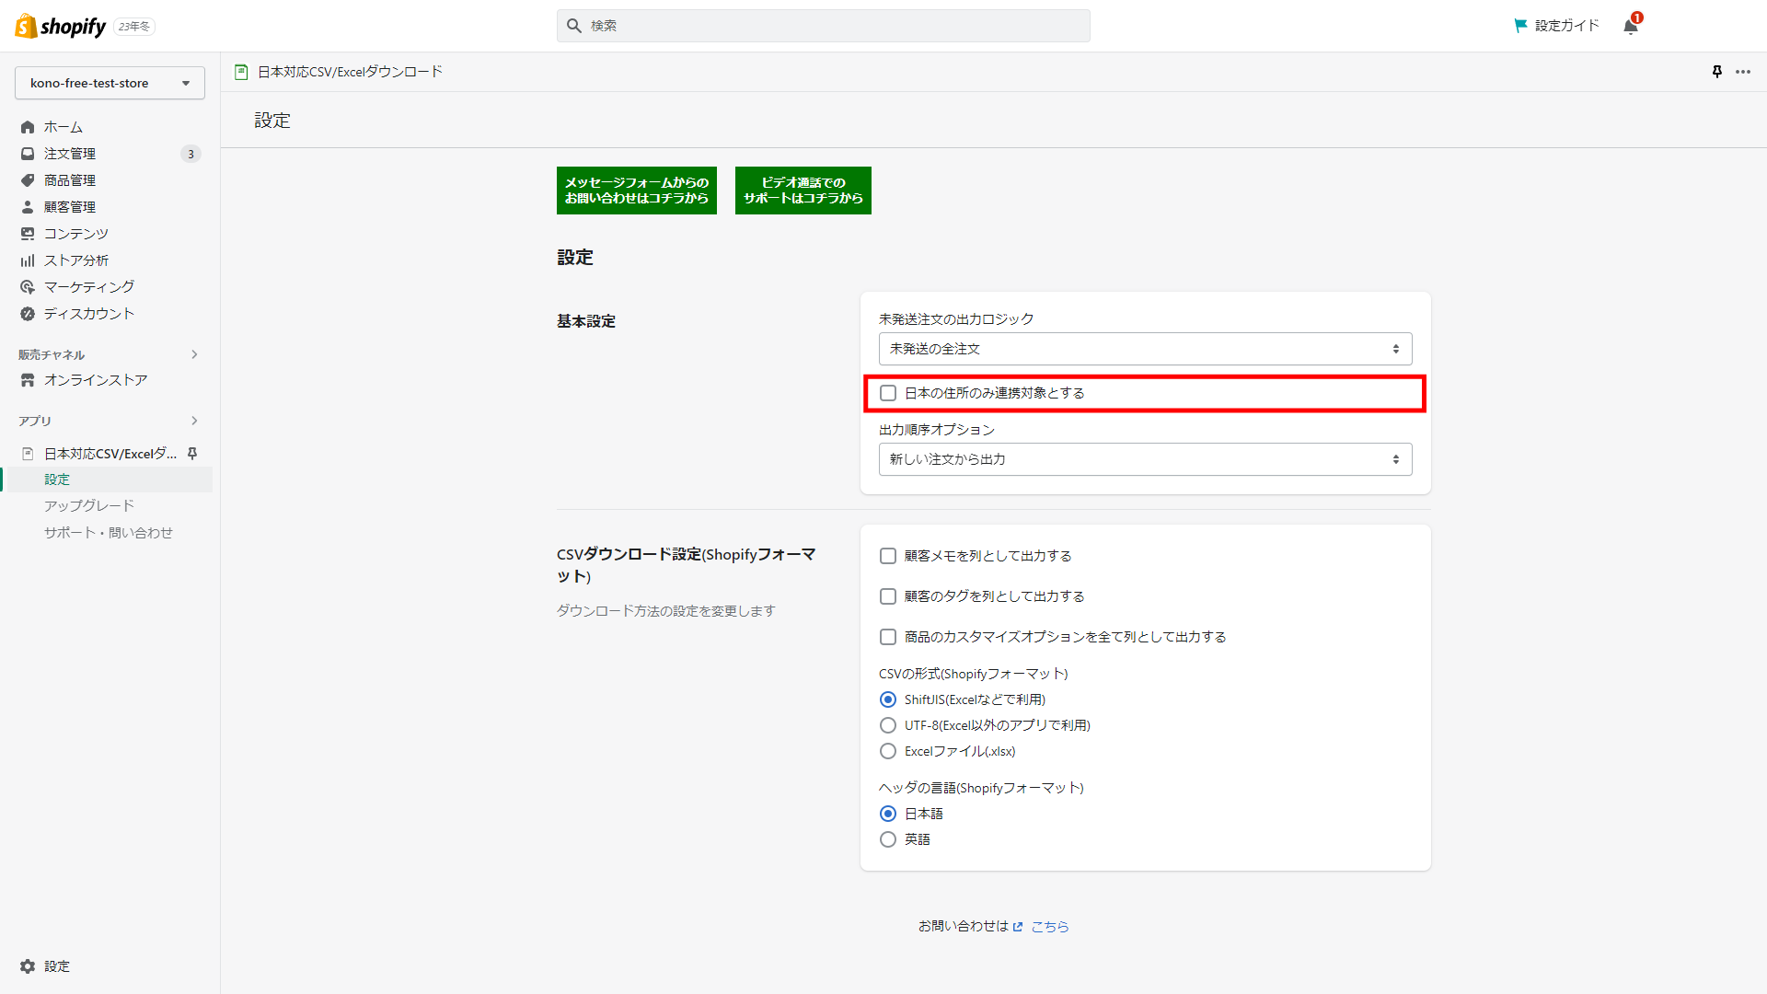The height and width of the screenshot is (994, 1767).
Task: Go to アップグレード in the sidebar
Action: (x=89, y=505)
